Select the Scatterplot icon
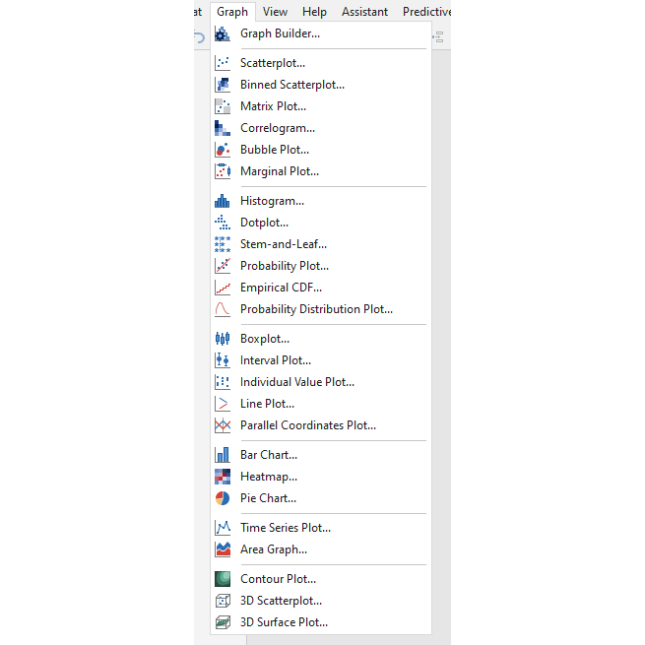The image size is (645, 645). click(223, 63)
